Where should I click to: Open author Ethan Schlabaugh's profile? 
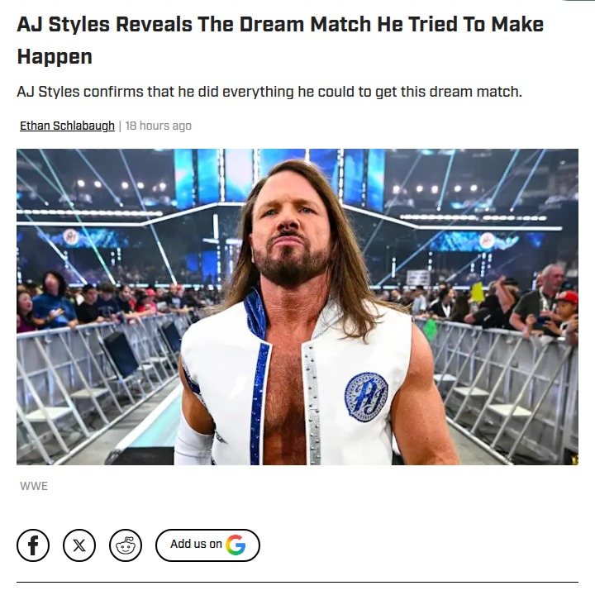(67, 126)
